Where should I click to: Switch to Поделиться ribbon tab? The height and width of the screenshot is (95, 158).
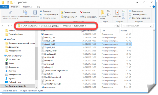pyautogui.click(x=27, y=7)
